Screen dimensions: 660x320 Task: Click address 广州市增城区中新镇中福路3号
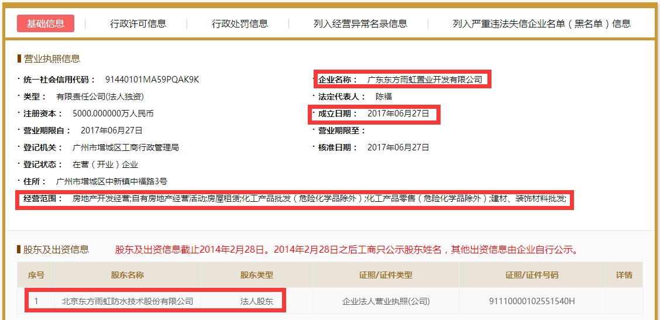coord(111,181)
